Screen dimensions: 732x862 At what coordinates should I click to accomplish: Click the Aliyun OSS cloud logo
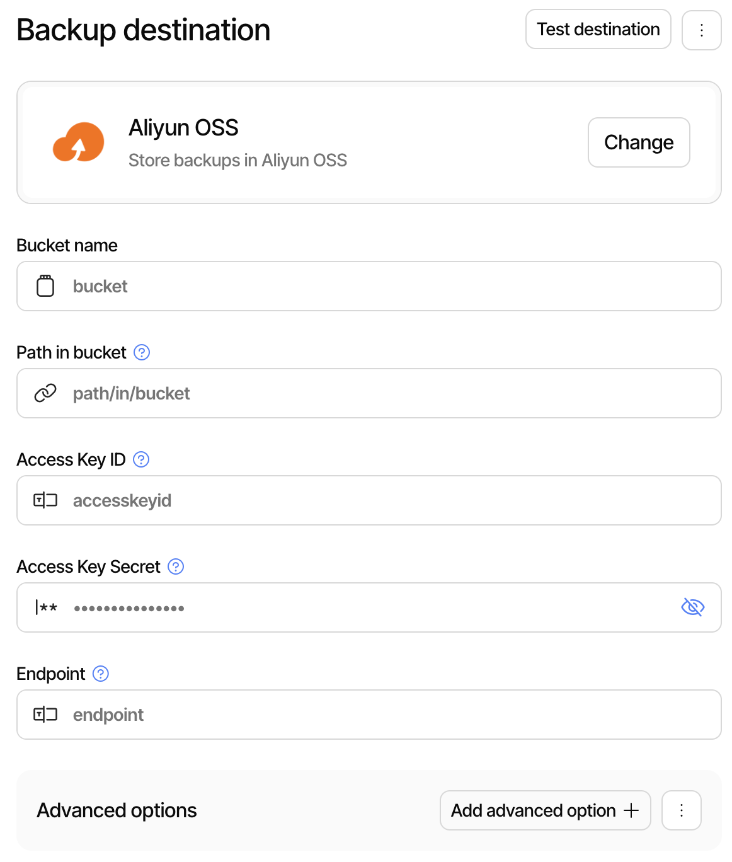tap(78, 142)
